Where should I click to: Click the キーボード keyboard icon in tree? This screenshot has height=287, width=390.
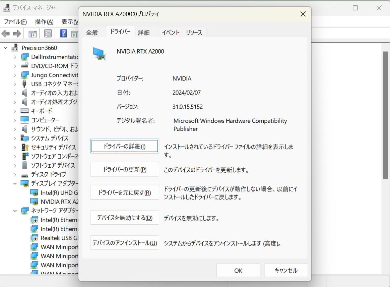(x=25, y=111)
